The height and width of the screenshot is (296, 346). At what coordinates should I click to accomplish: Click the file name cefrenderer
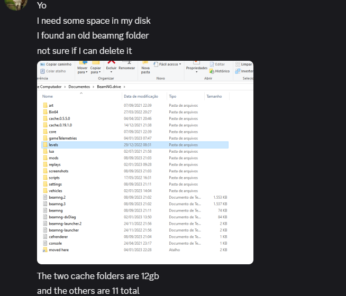[58, 237]
